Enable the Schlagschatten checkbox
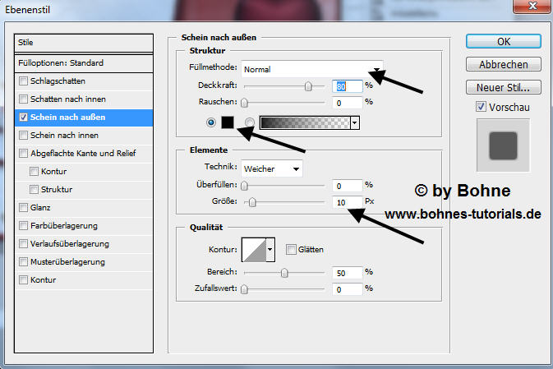 point(23,81)
